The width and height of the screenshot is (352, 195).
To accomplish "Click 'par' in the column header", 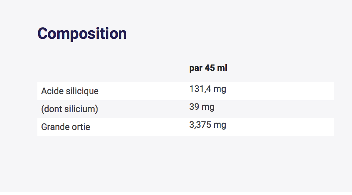I will (196, 68).
